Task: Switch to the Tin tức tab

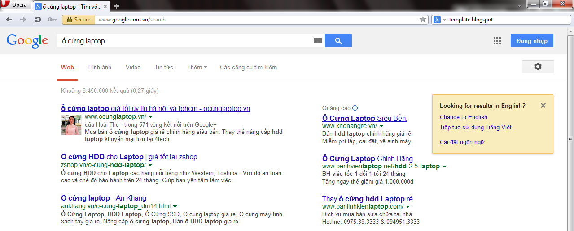Action: pos(164,67)
